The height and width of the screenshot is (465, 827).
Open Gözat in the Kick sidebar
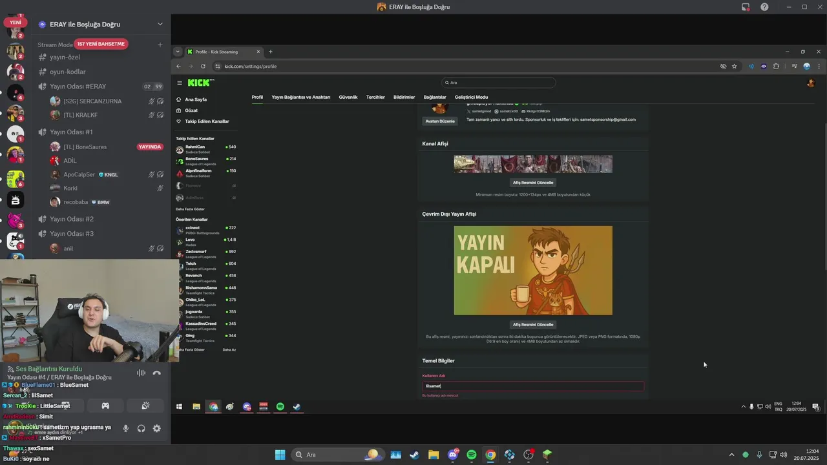(187, 110)
